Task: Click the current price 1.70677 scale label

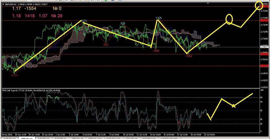Action: pyautogui.click(x=264, y=47)
